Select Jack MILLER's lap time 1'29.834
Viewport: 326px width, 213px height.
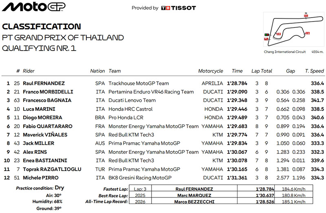[x=237, y=143]
